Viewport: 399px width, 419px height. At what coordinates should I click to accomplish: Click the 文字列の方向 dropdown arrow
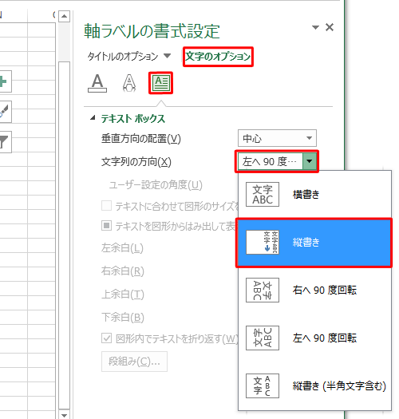pos(310,161)
